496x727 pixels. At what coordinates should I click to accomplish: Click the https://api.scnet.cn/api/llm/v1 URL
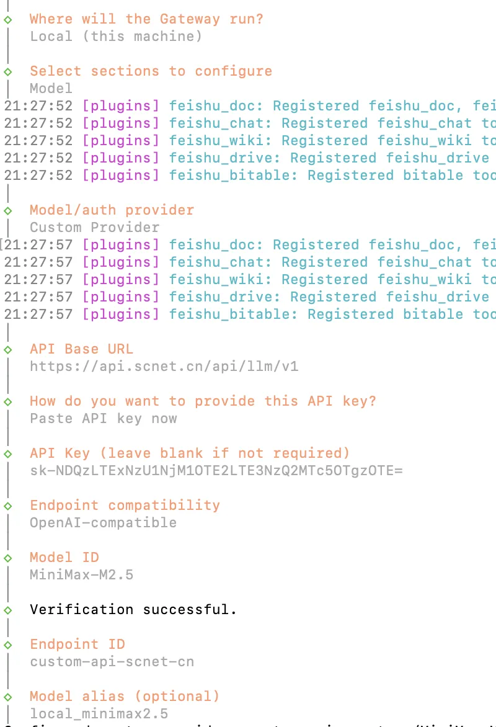click(x=164, y=367)
